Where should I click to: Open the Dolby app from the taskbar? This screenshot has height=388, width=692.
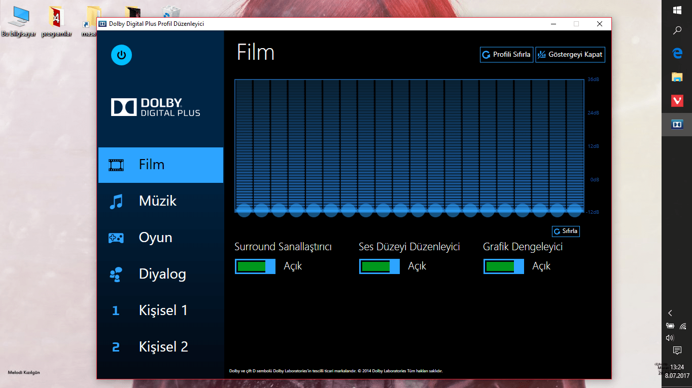pyautogui.click(x=677, y=124)
